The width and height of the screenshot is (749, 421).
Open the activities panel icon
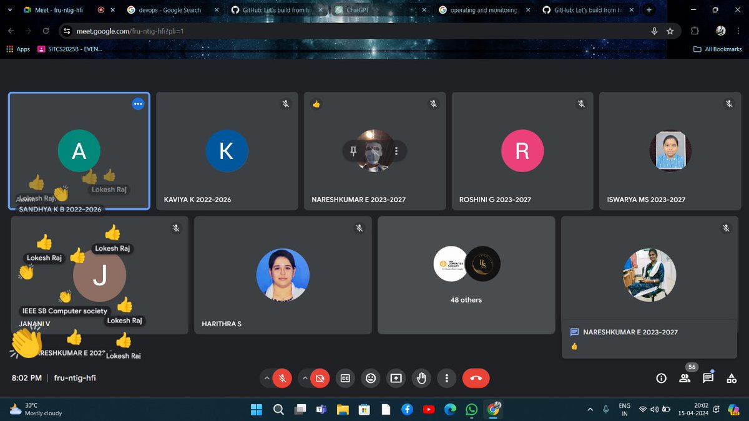pos(732,378)
